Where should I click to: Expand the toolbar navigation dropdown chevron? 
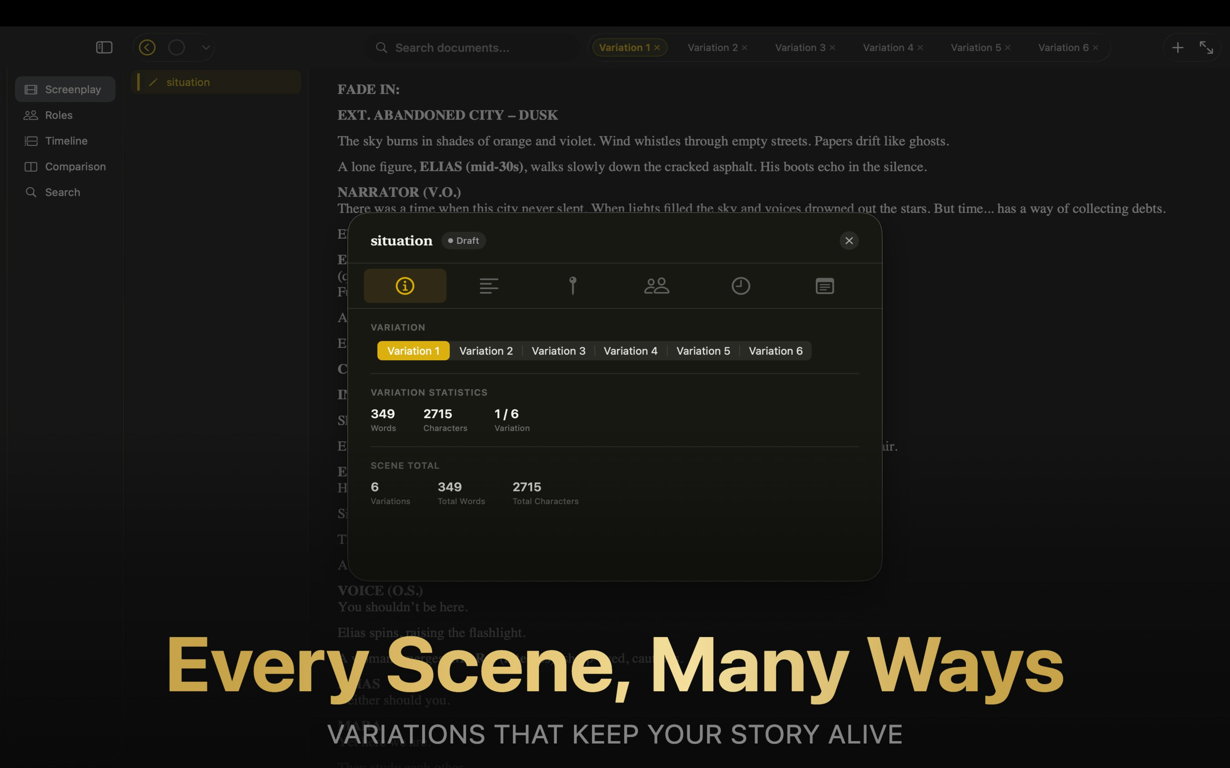point(205,48)
